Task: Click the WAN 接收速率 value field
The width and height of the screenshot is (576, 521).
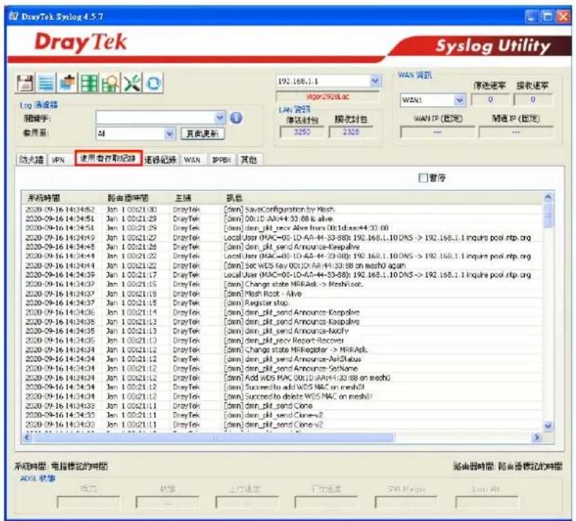Action: [x=532, y=100]
